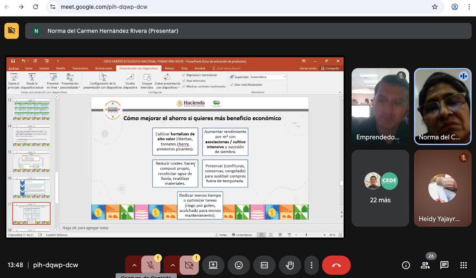The width and height of the screenshot is (476, 278).
Task: Open the chat with everyone panel
Action: (444, 265)
